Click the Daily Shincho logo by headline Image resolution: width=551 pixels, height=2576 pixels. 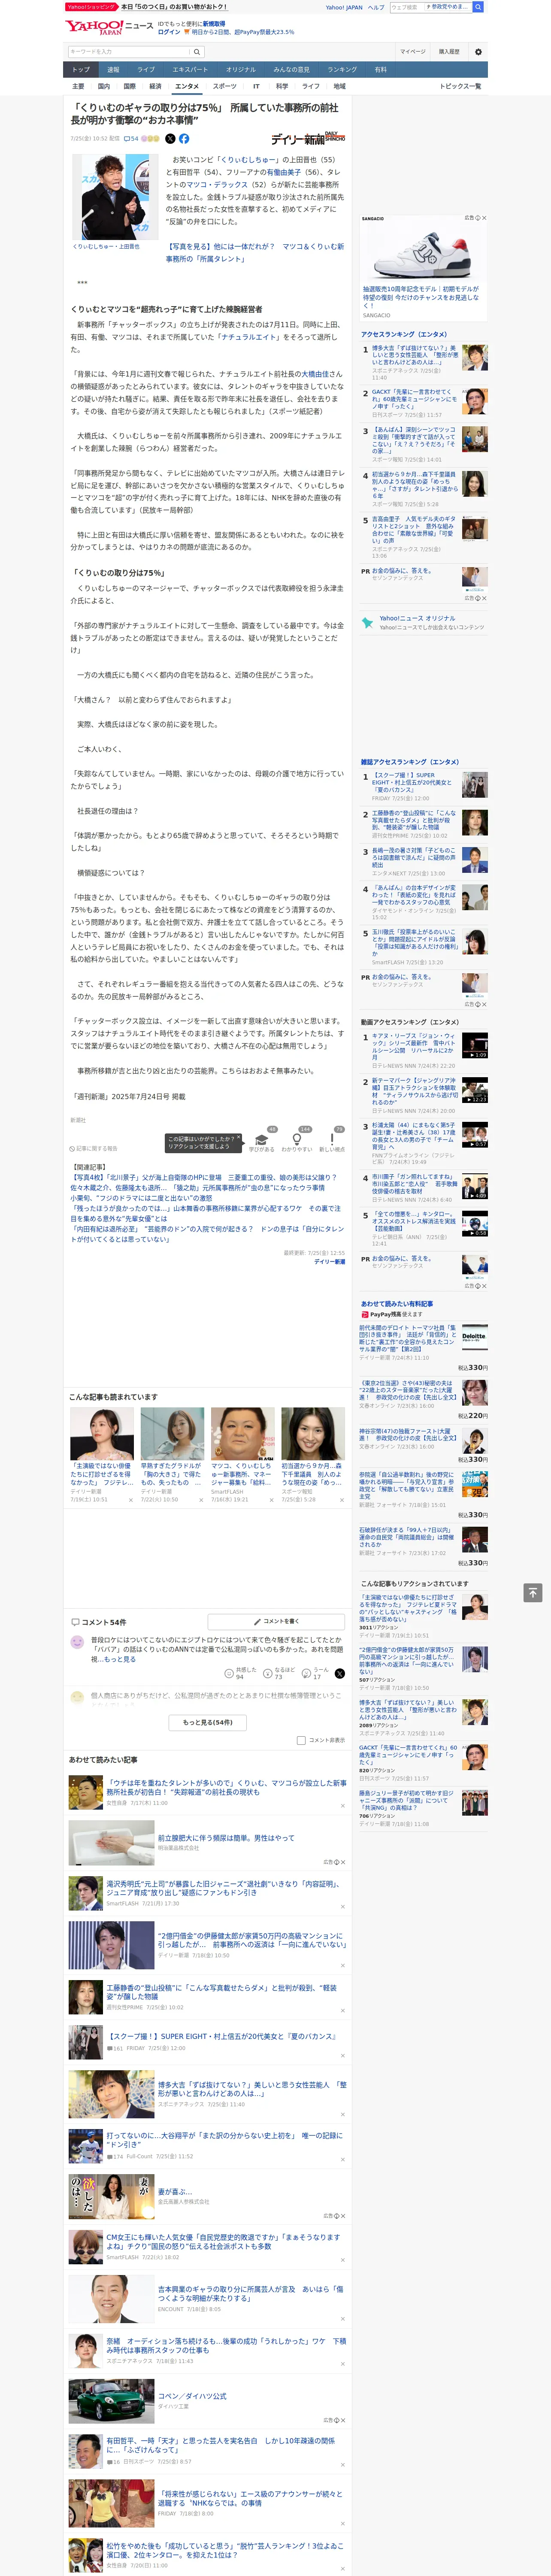tap(308, 138)
